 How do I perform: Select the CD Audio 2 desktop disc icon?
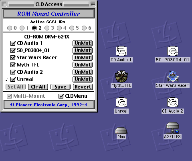click(173, 102)
